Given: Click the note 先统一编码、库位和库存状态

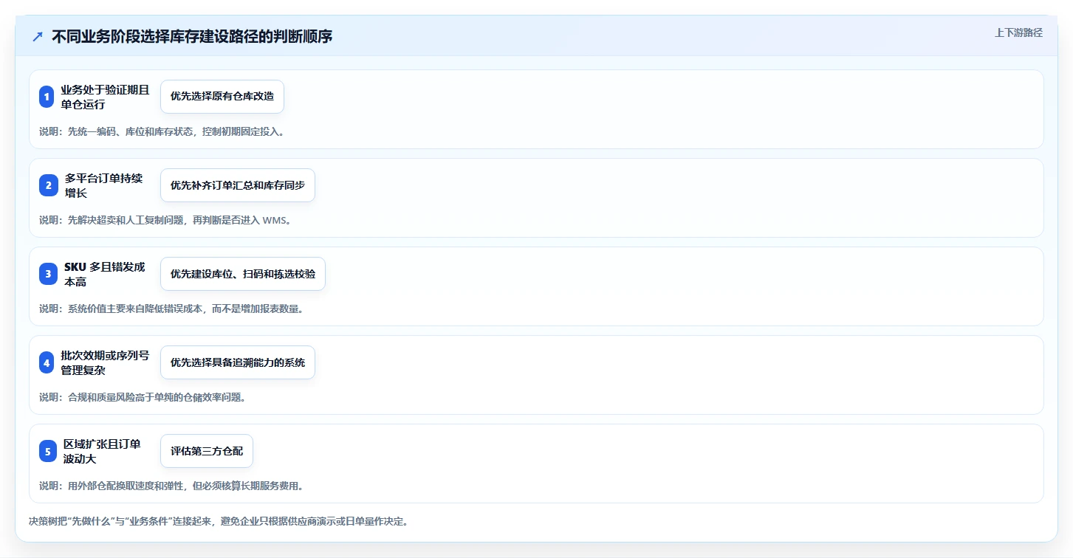Looking at the screenshot, I should [162, 131].
